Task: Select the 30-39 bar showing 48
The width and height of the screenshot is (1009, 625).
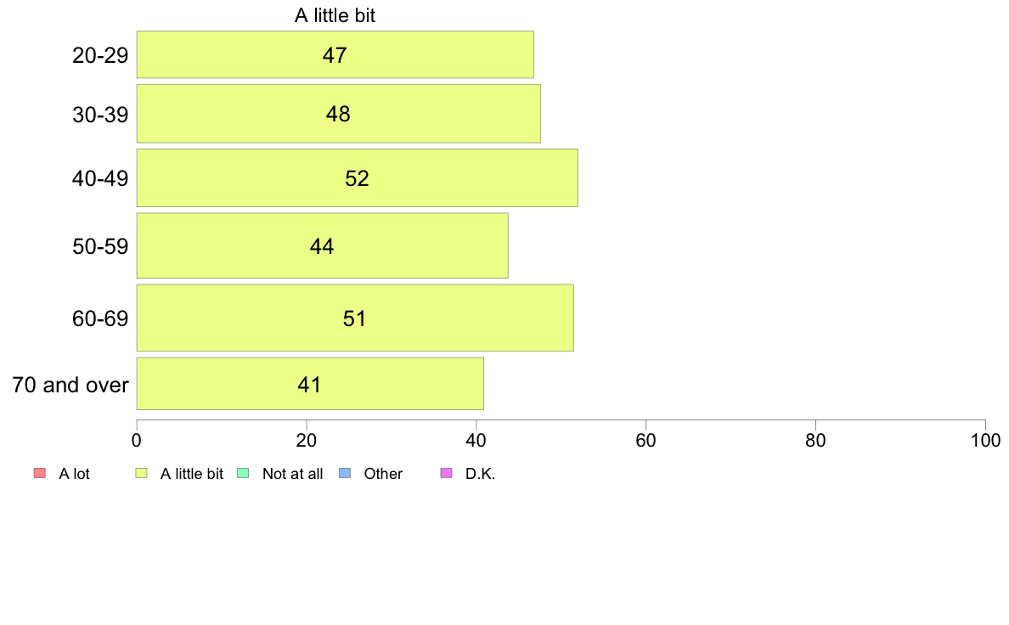Action: [338, 113]
